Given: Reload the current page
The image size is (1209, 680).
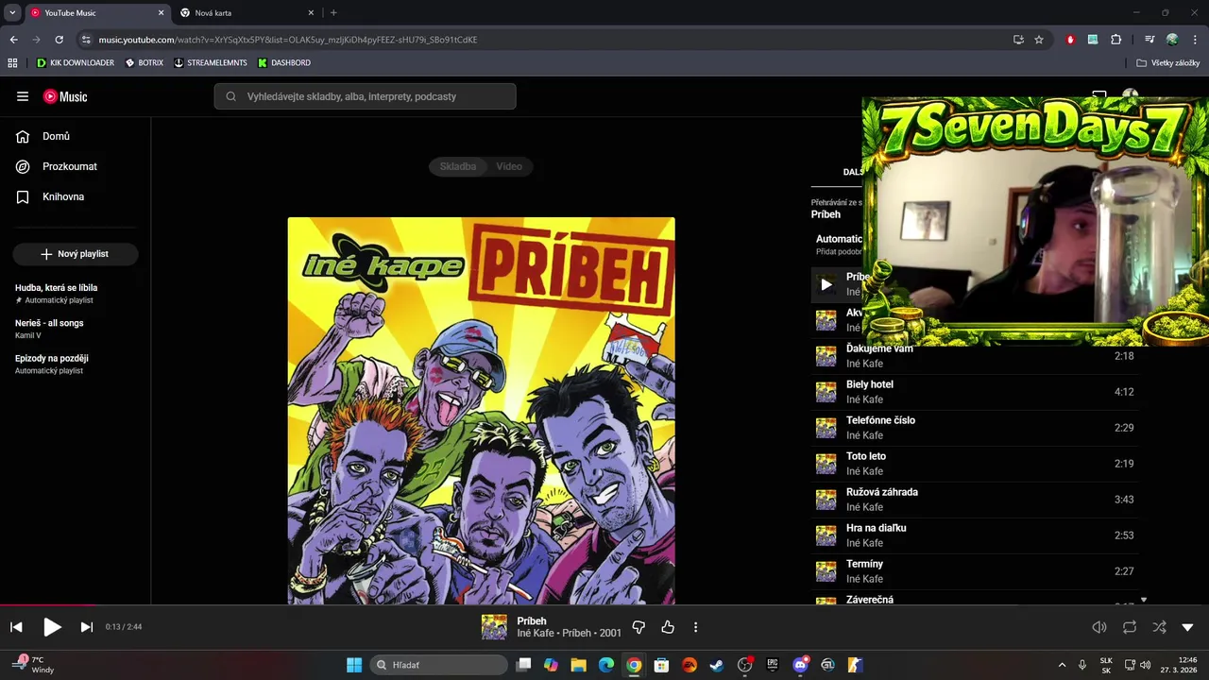Looking at the screenshot, I should click(x=59, y=40).
